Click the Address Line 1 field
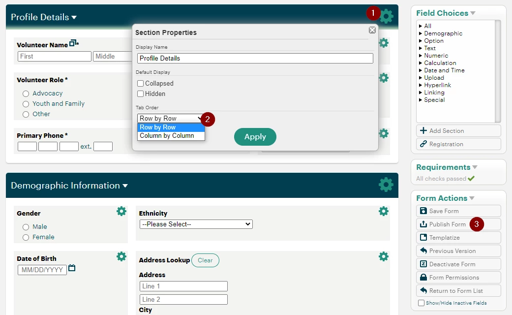The width and height of the screenshot is (512, 315). tap(183, 286)
